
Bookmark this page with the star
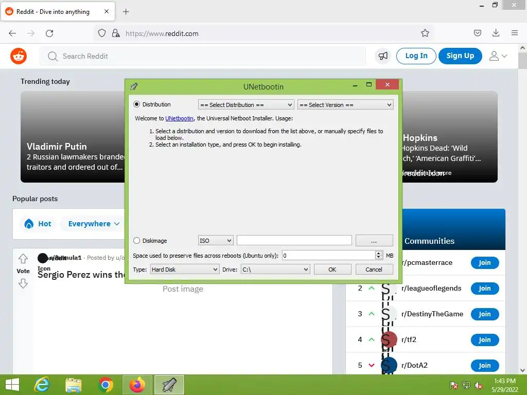click(x=425, y=33)
